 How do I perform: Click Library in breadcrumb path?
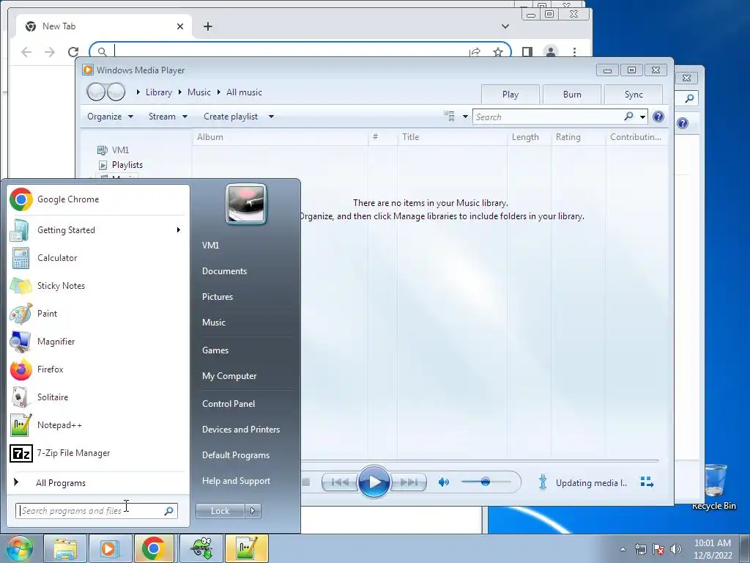point(159,92)
